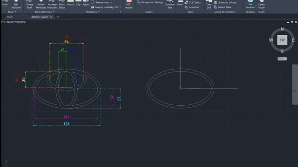Click the green grip at the ellipse center
This screenshot has width=298, height=167.
pyautogui.click(x=180, y=89)
